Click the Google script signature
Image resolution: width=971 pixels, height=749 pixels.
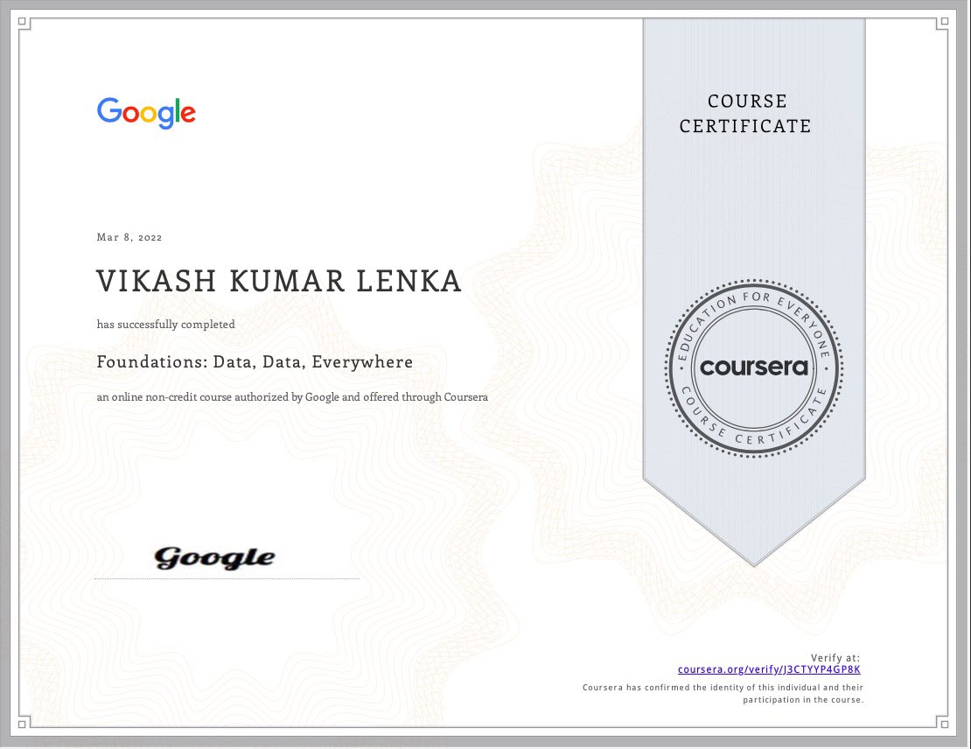(x=214, y=556)
